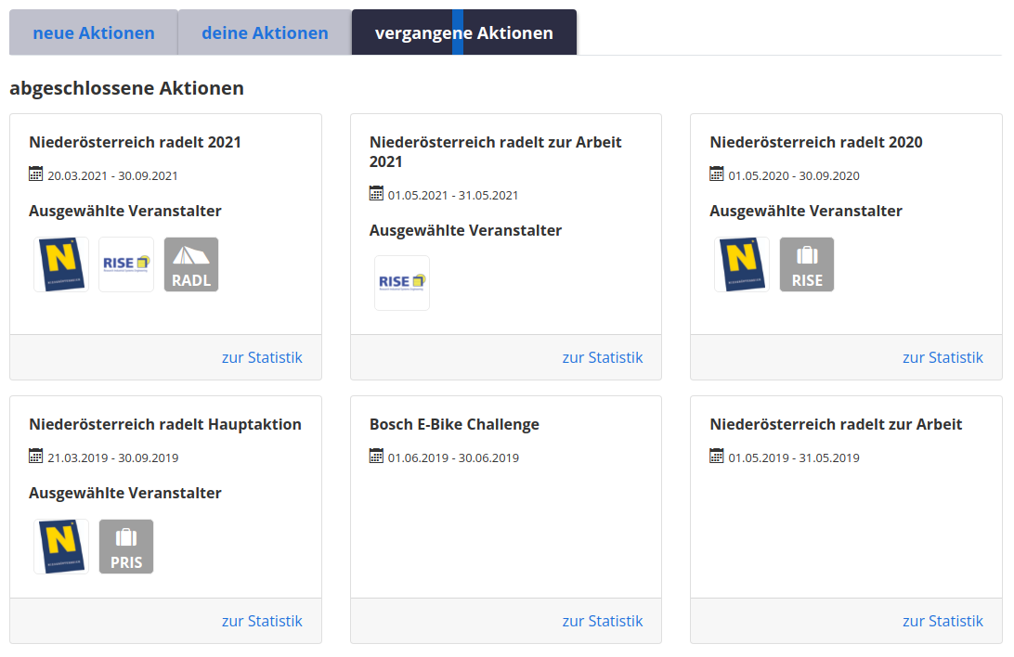This screenshot has width=1014, height=657.
Task: Select the vergangene Aktionen tab
Action: [x=463, y=32]
